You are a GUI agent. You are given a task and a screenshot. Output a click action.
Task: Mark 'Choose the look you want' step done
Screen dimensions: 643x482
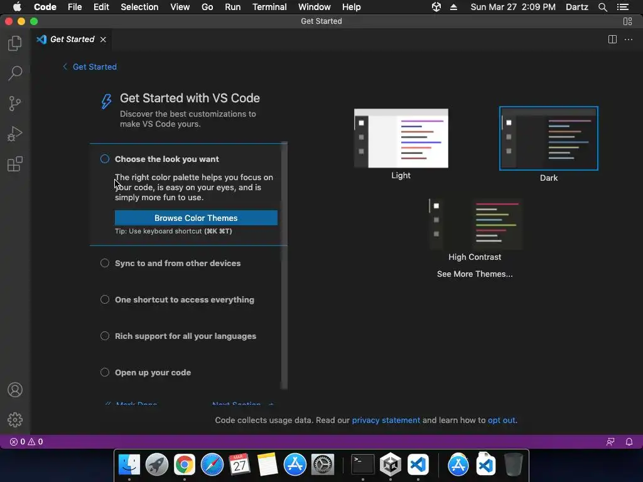point(105,159)
